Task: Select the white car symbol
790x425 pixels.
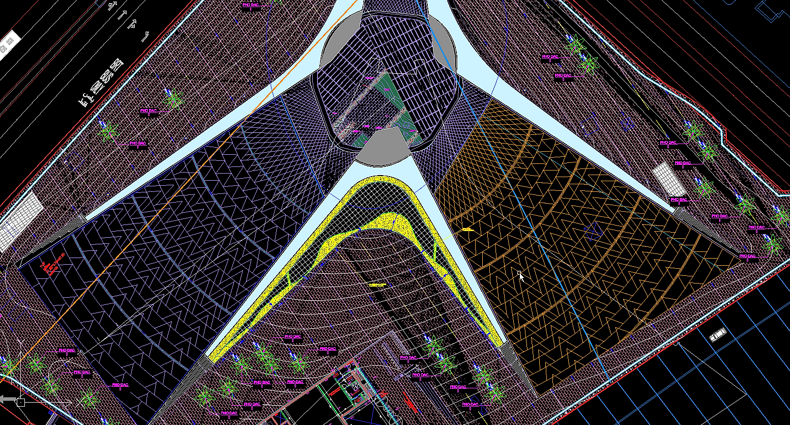Action: (718, 335)
